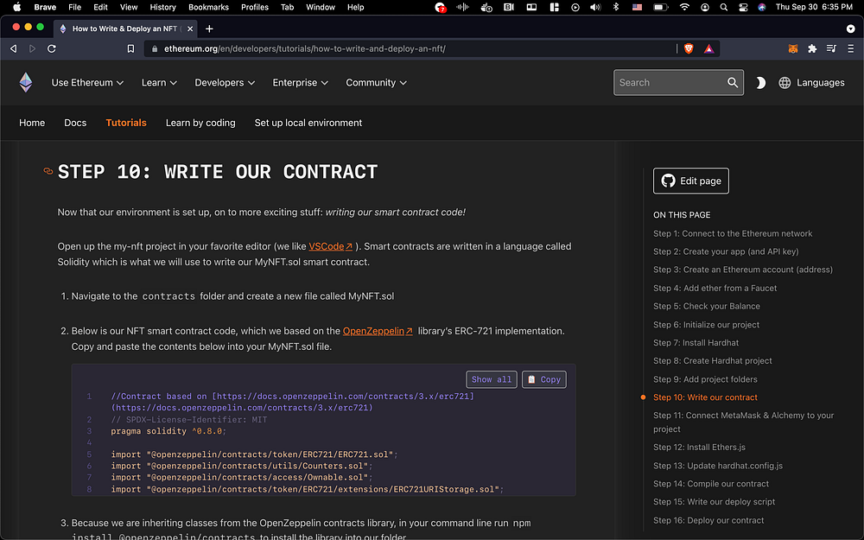Screen dimensions: 864x540
Task: Jump to Step 7: Install Hardhat
Action: click(696, 343)
